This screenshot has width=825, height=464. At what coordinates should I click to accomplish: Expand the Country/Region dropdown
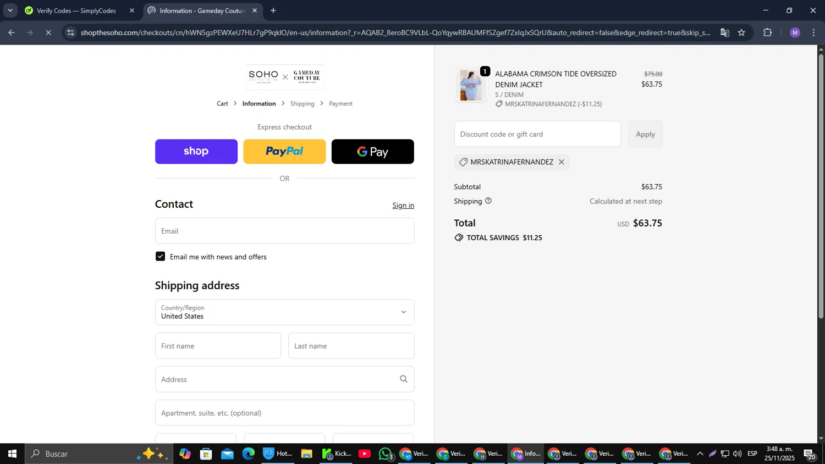click(284, 312)
